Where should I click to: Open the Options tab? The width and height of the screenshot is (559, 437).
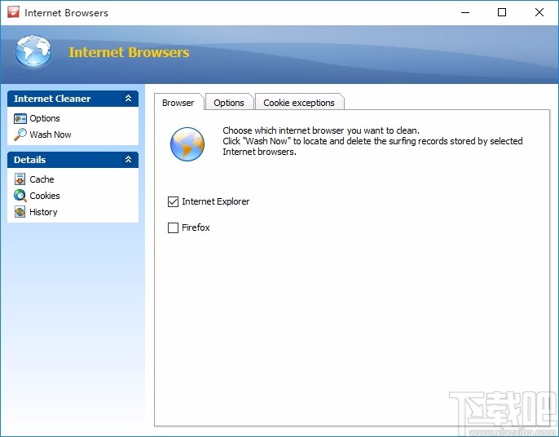click(229, 103)
